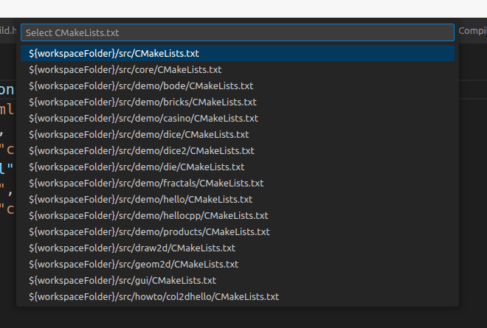Viewport: 487px width, 328px height.
Task: Choose the src/demo/die/CMakeLists.txt option
Action: tap(137, 167)
